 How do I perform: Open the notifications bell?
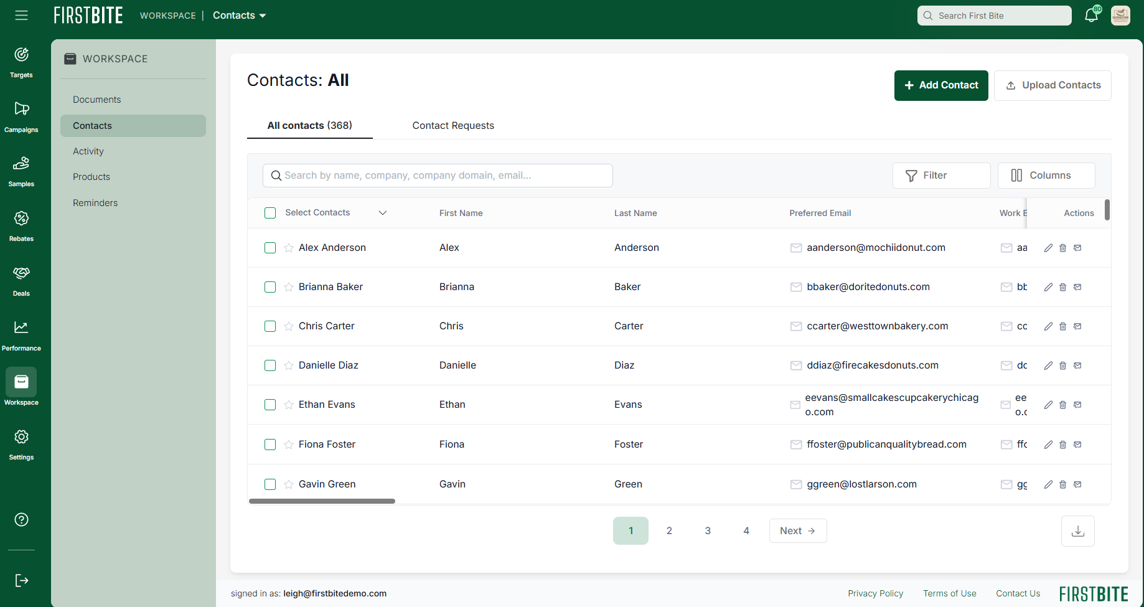tap(1092, 16)
